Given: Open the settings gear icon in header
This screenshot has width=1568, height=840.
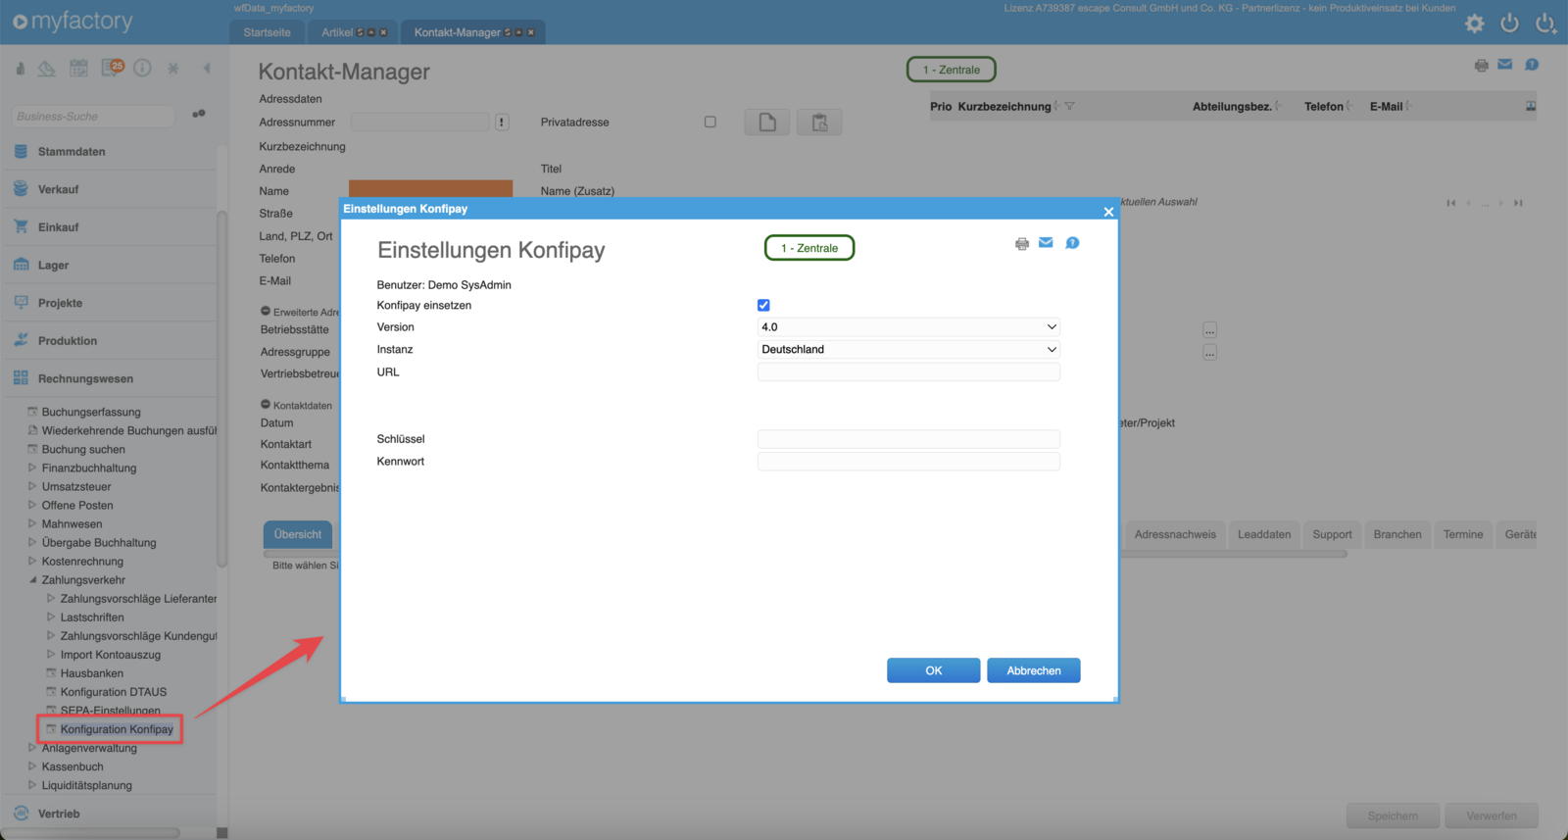Looking at the screenshot, I should pyautogui.click(x=1474, y=24).
